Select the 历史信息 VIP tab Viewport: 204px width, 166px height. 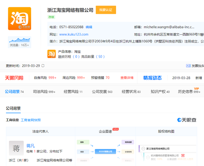point(189,91)
